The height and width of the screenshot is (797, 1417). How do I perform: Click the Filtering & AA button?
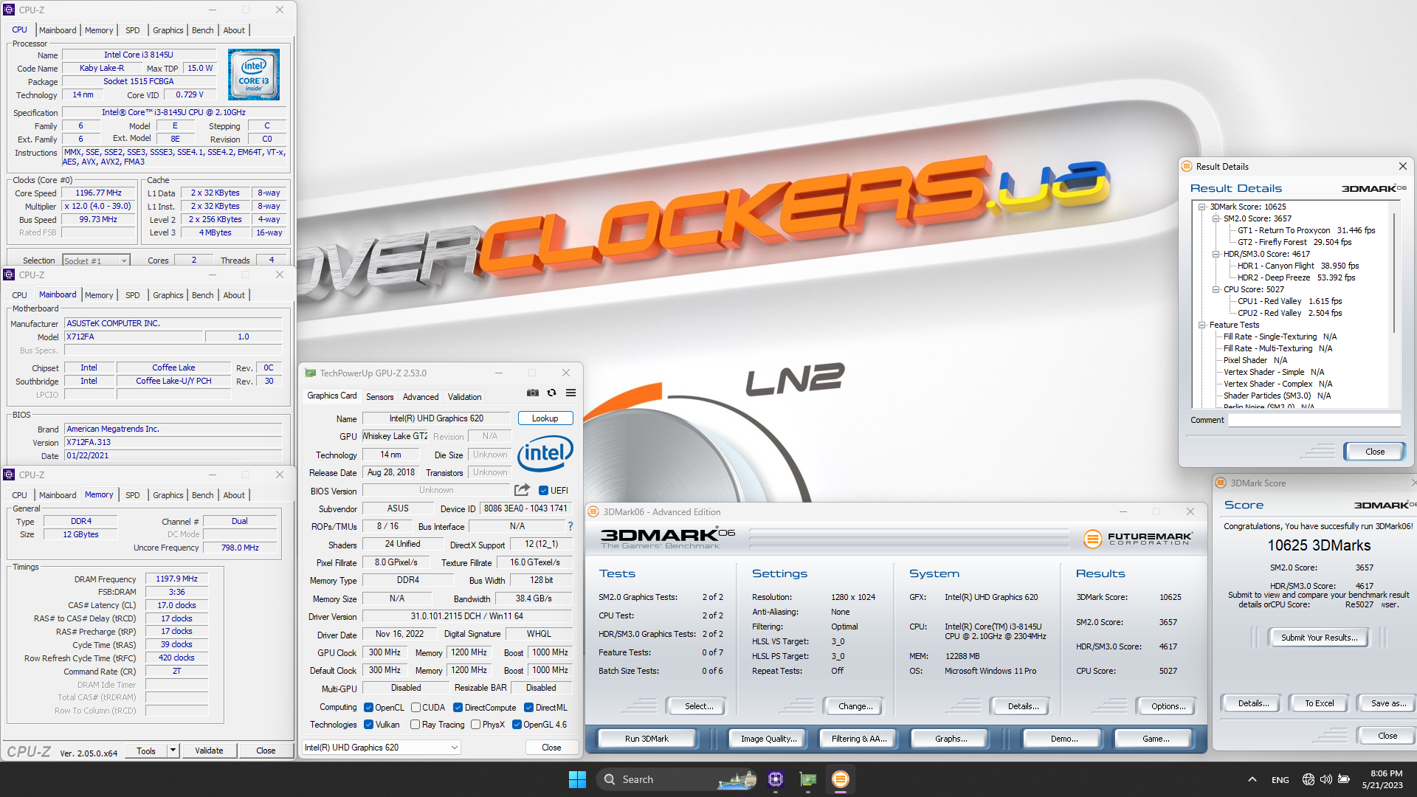tap(858, 739)
